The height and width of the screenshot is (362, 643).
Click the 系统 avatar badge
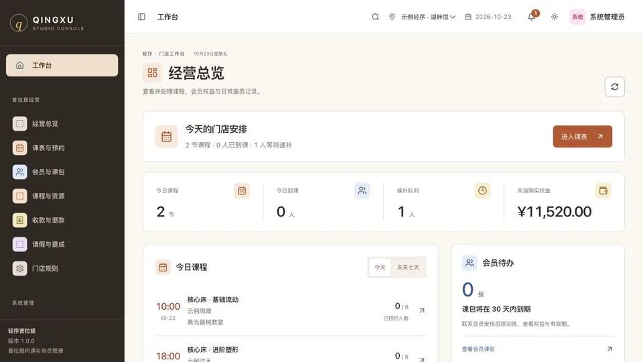click(x=577, y=17)
